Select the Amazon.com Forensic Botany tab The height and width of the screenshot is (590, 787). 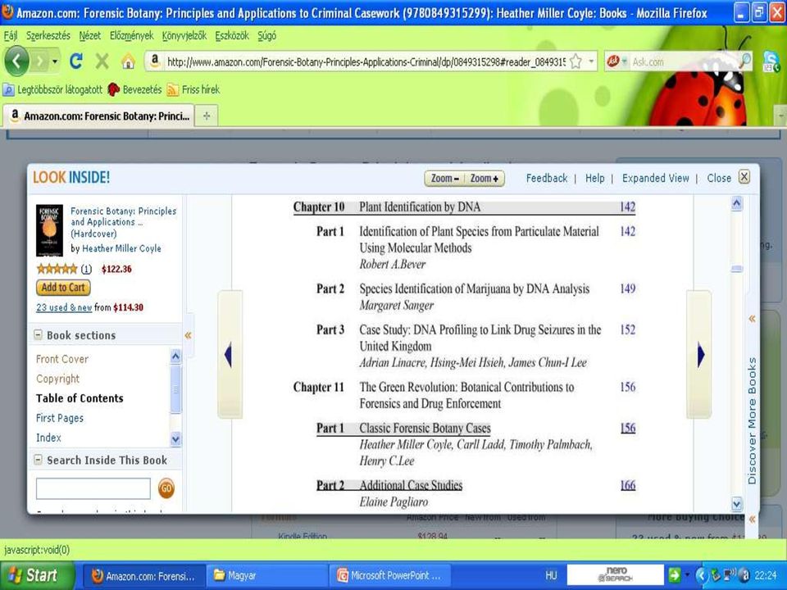pos(99,116)
